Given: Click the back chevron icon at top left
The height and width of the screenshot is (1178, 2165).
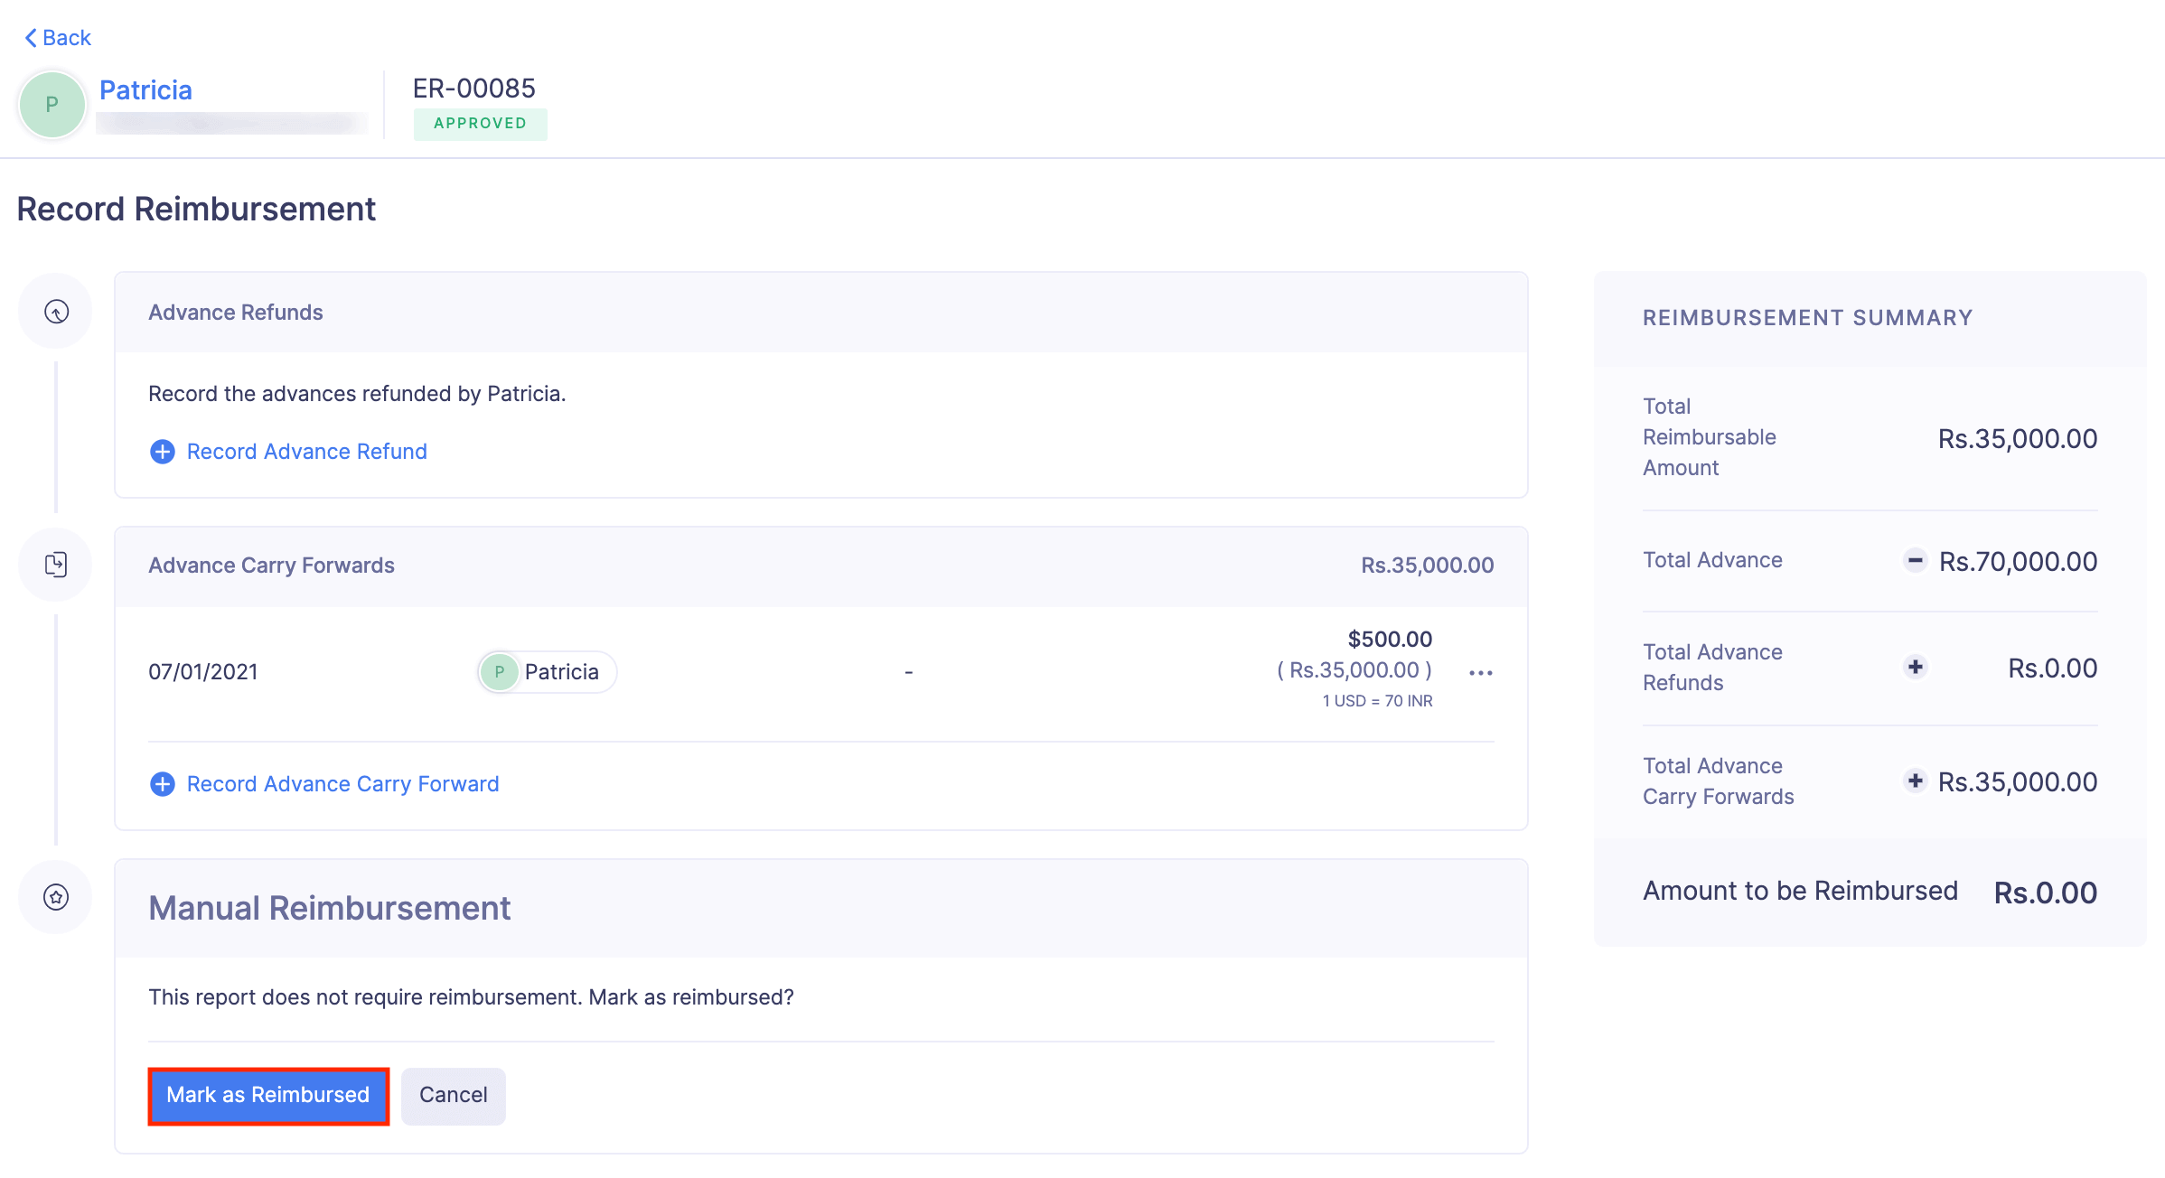Looking at the screenshot, I should pyautogui.click(x=30, y=37).
